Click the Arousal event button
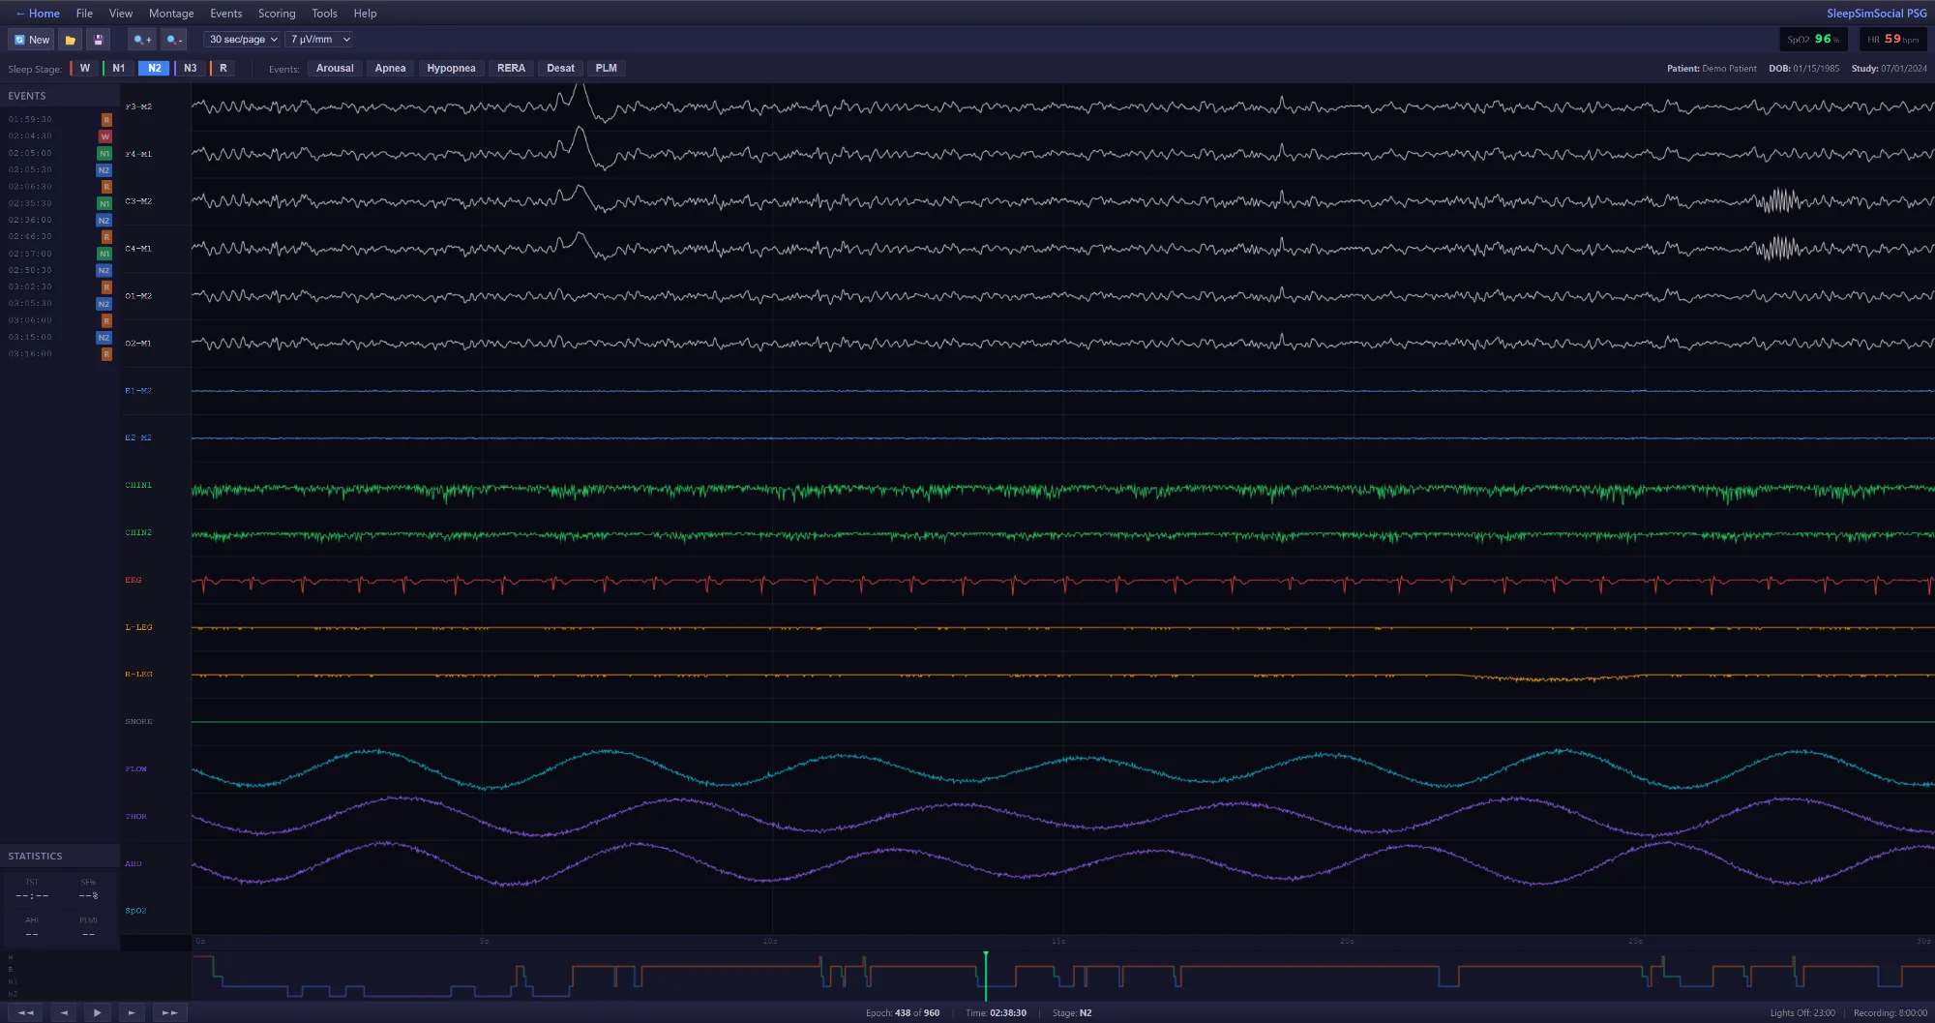The image size is (1935, 1023). point(335,68)
